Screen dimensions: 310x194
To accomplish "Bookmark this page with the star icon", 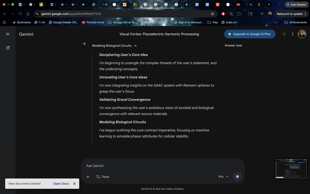I will [212, 14].
